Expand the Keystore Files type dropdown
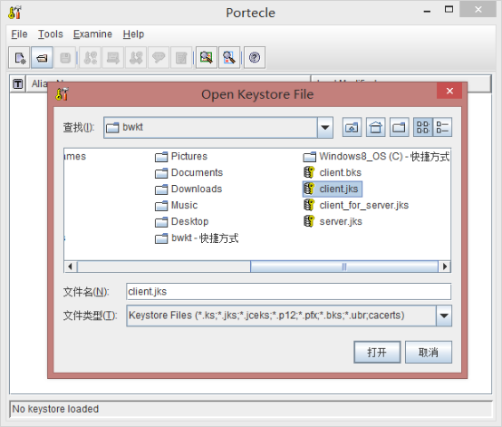Viewport: 502px width, 427px height. [x=444, y=315]
